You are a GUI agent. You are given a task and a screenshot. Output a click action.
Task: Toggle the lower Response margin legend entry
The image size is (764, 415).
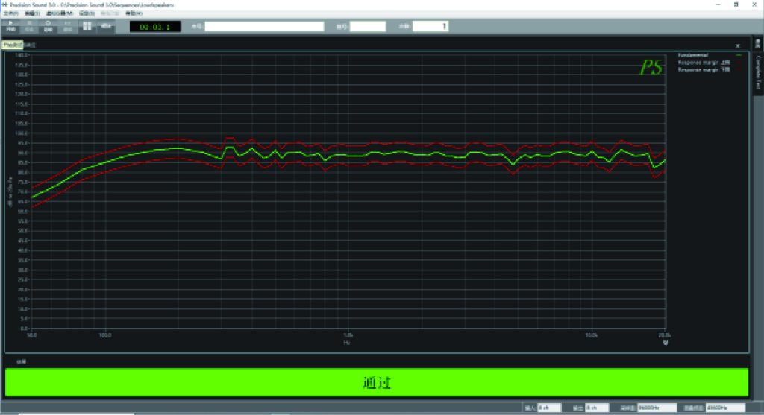[710, 69]
